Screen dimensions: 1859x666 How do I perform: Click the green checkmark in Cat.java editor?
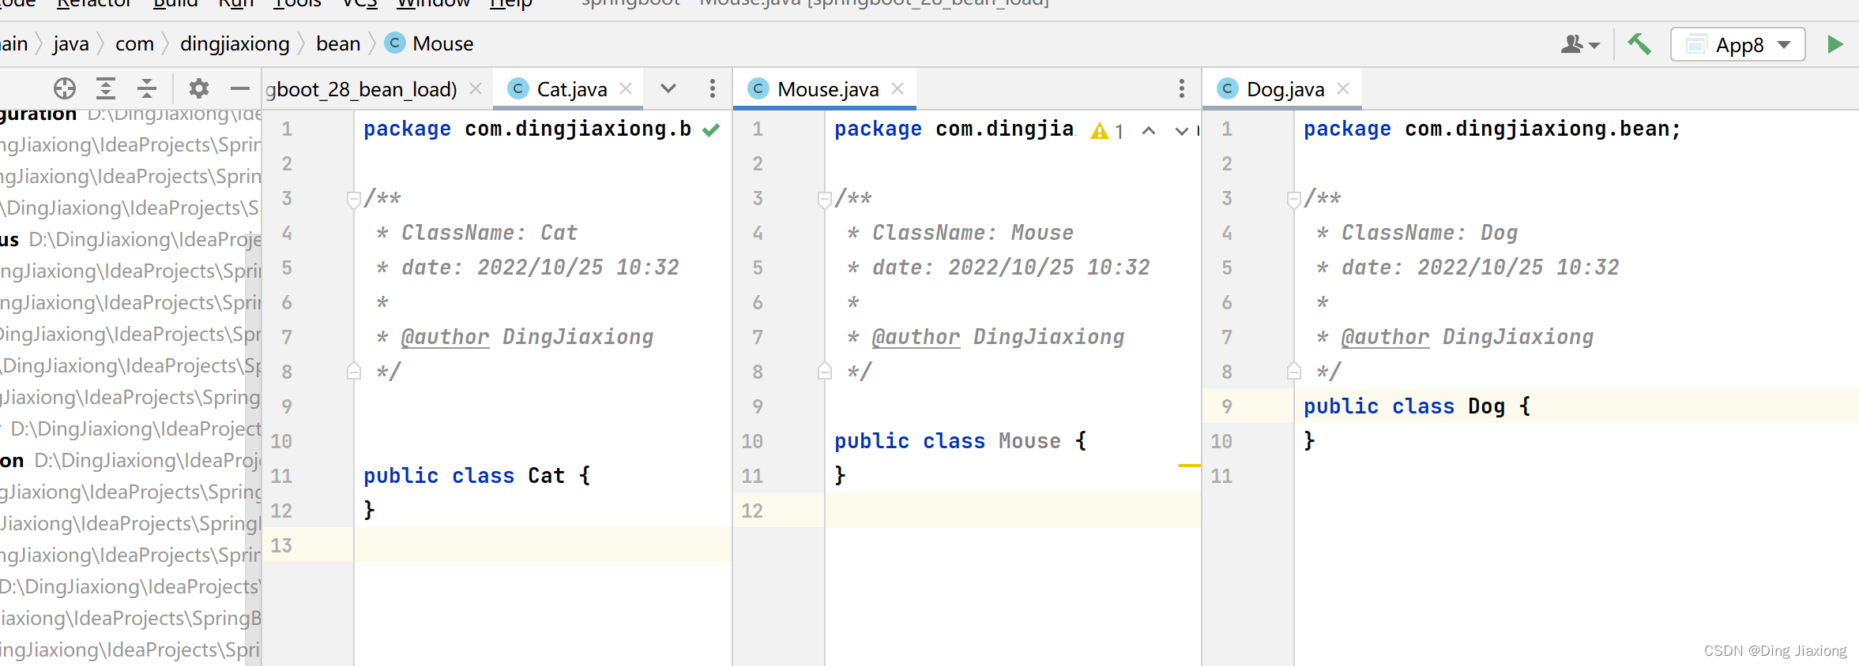pyautogui.click(x=711, y=130)
